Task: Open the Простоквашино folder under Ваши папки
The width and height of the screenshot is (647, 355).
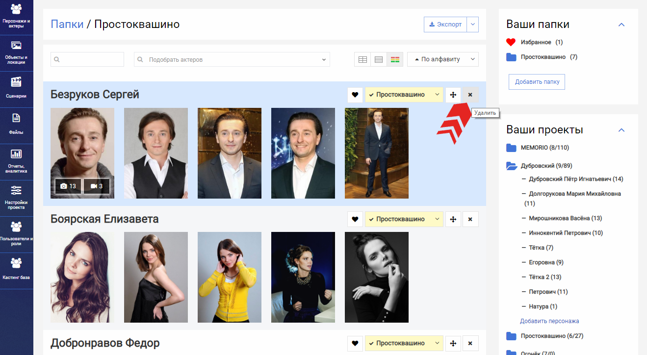Action: tap(542, 57)
